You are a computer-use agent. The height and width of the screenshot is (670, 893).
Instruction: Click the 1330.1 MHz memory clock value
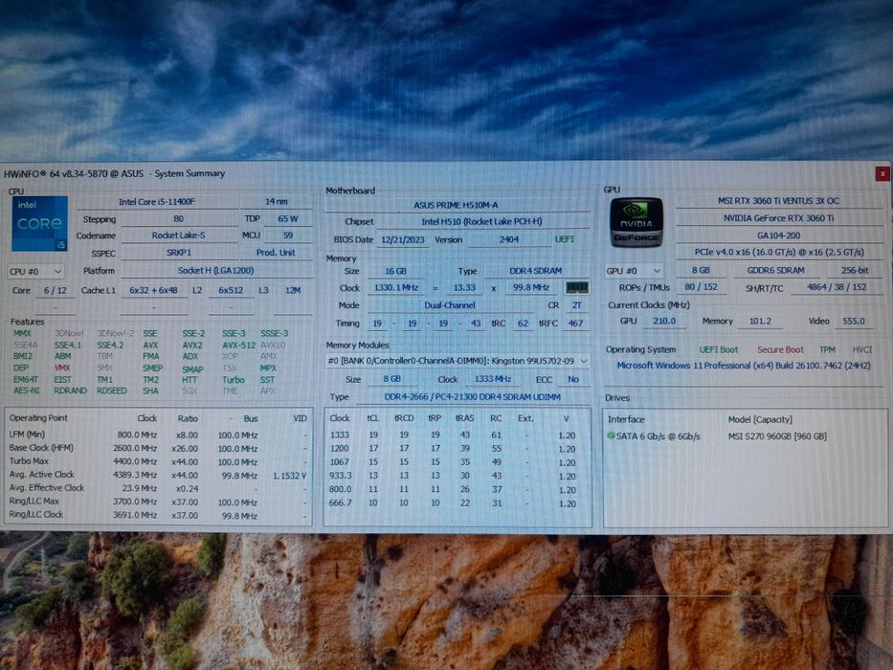[396, 288]
